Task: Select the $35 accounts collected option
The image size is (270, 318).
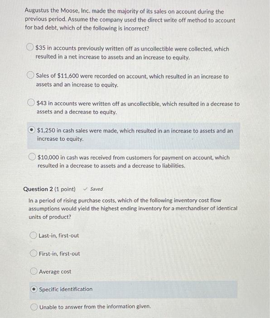Action: pyautogui.click(x=30, y=47)
